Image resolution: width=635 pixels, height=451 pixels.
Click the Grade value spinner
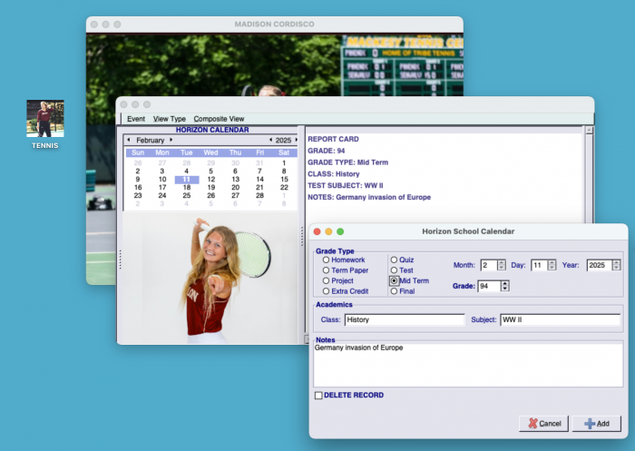pyautogui.click(x=505, y=287)
